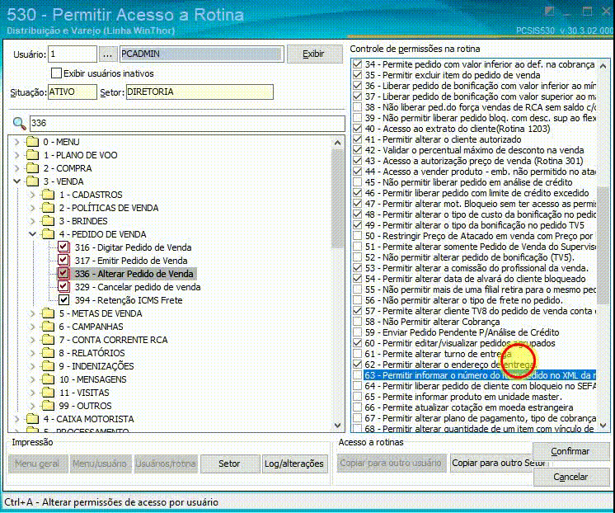Screen dimensions: 615x513
Task: Click the folder icon of 4 - CAIXA MOTORISTA
Action: pyautogui.click(x=32, y=419)
